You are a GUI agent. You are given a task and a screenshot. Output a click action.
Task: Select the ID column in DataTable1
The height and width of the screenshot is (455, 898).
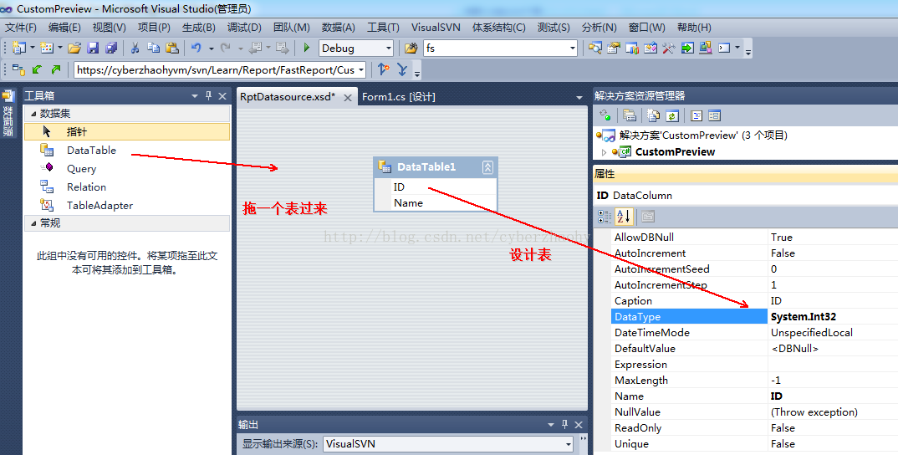[436, 187]
